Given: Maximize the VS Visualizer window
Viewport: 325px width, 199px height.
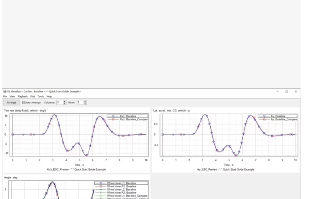Looking at the screenshot, I should point(287,92).
